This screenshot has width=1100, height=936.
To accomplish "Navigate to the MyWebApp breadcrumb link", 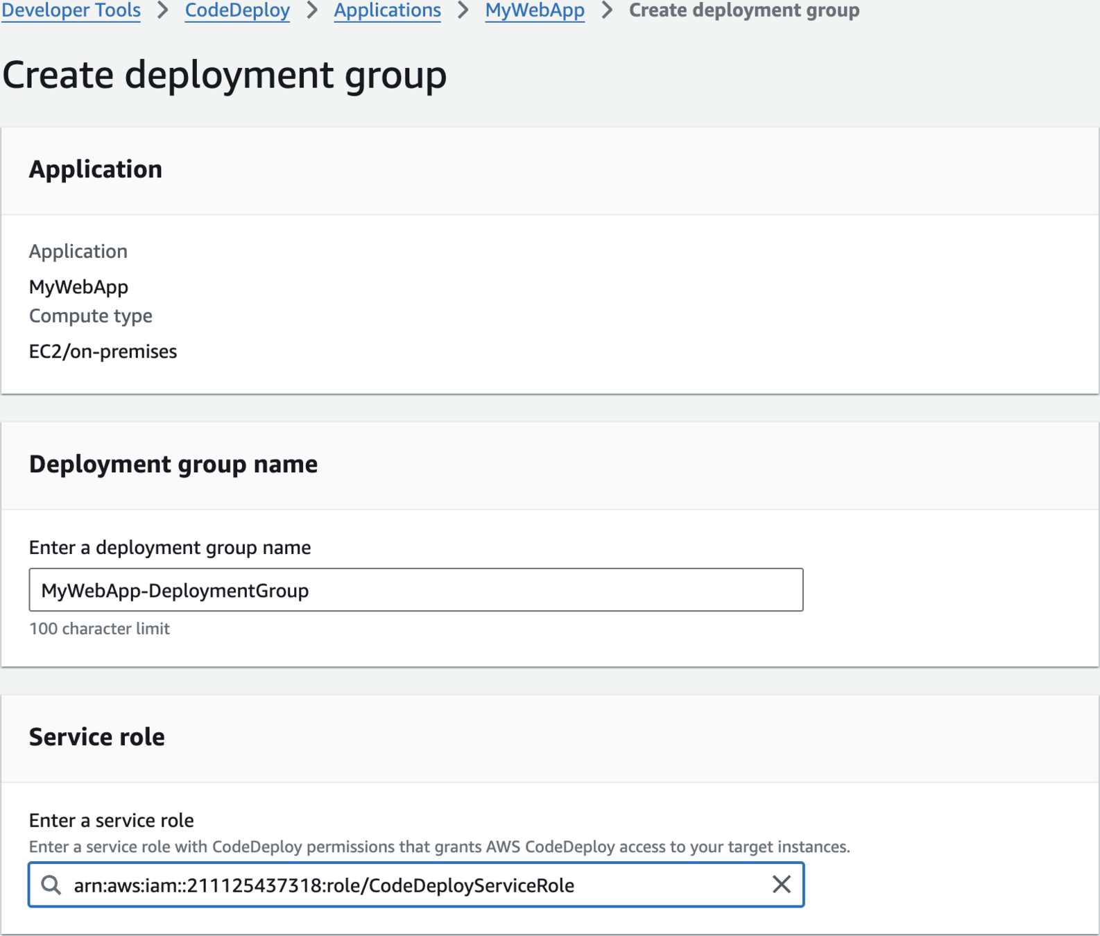I will (535, 10).
